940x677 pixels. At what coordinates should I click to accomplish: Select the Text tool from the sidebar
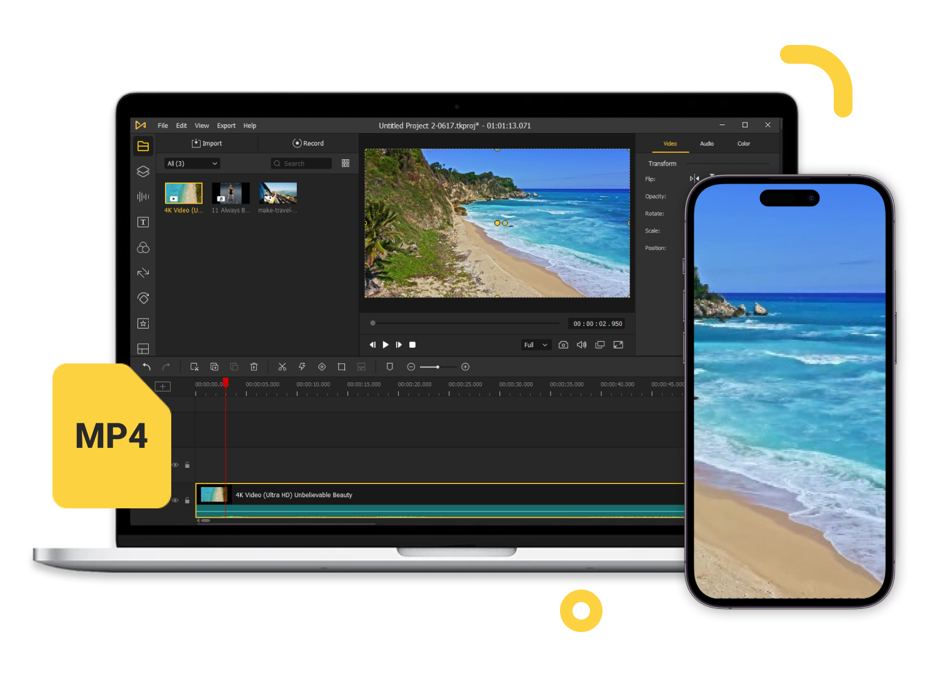(143, 222)
